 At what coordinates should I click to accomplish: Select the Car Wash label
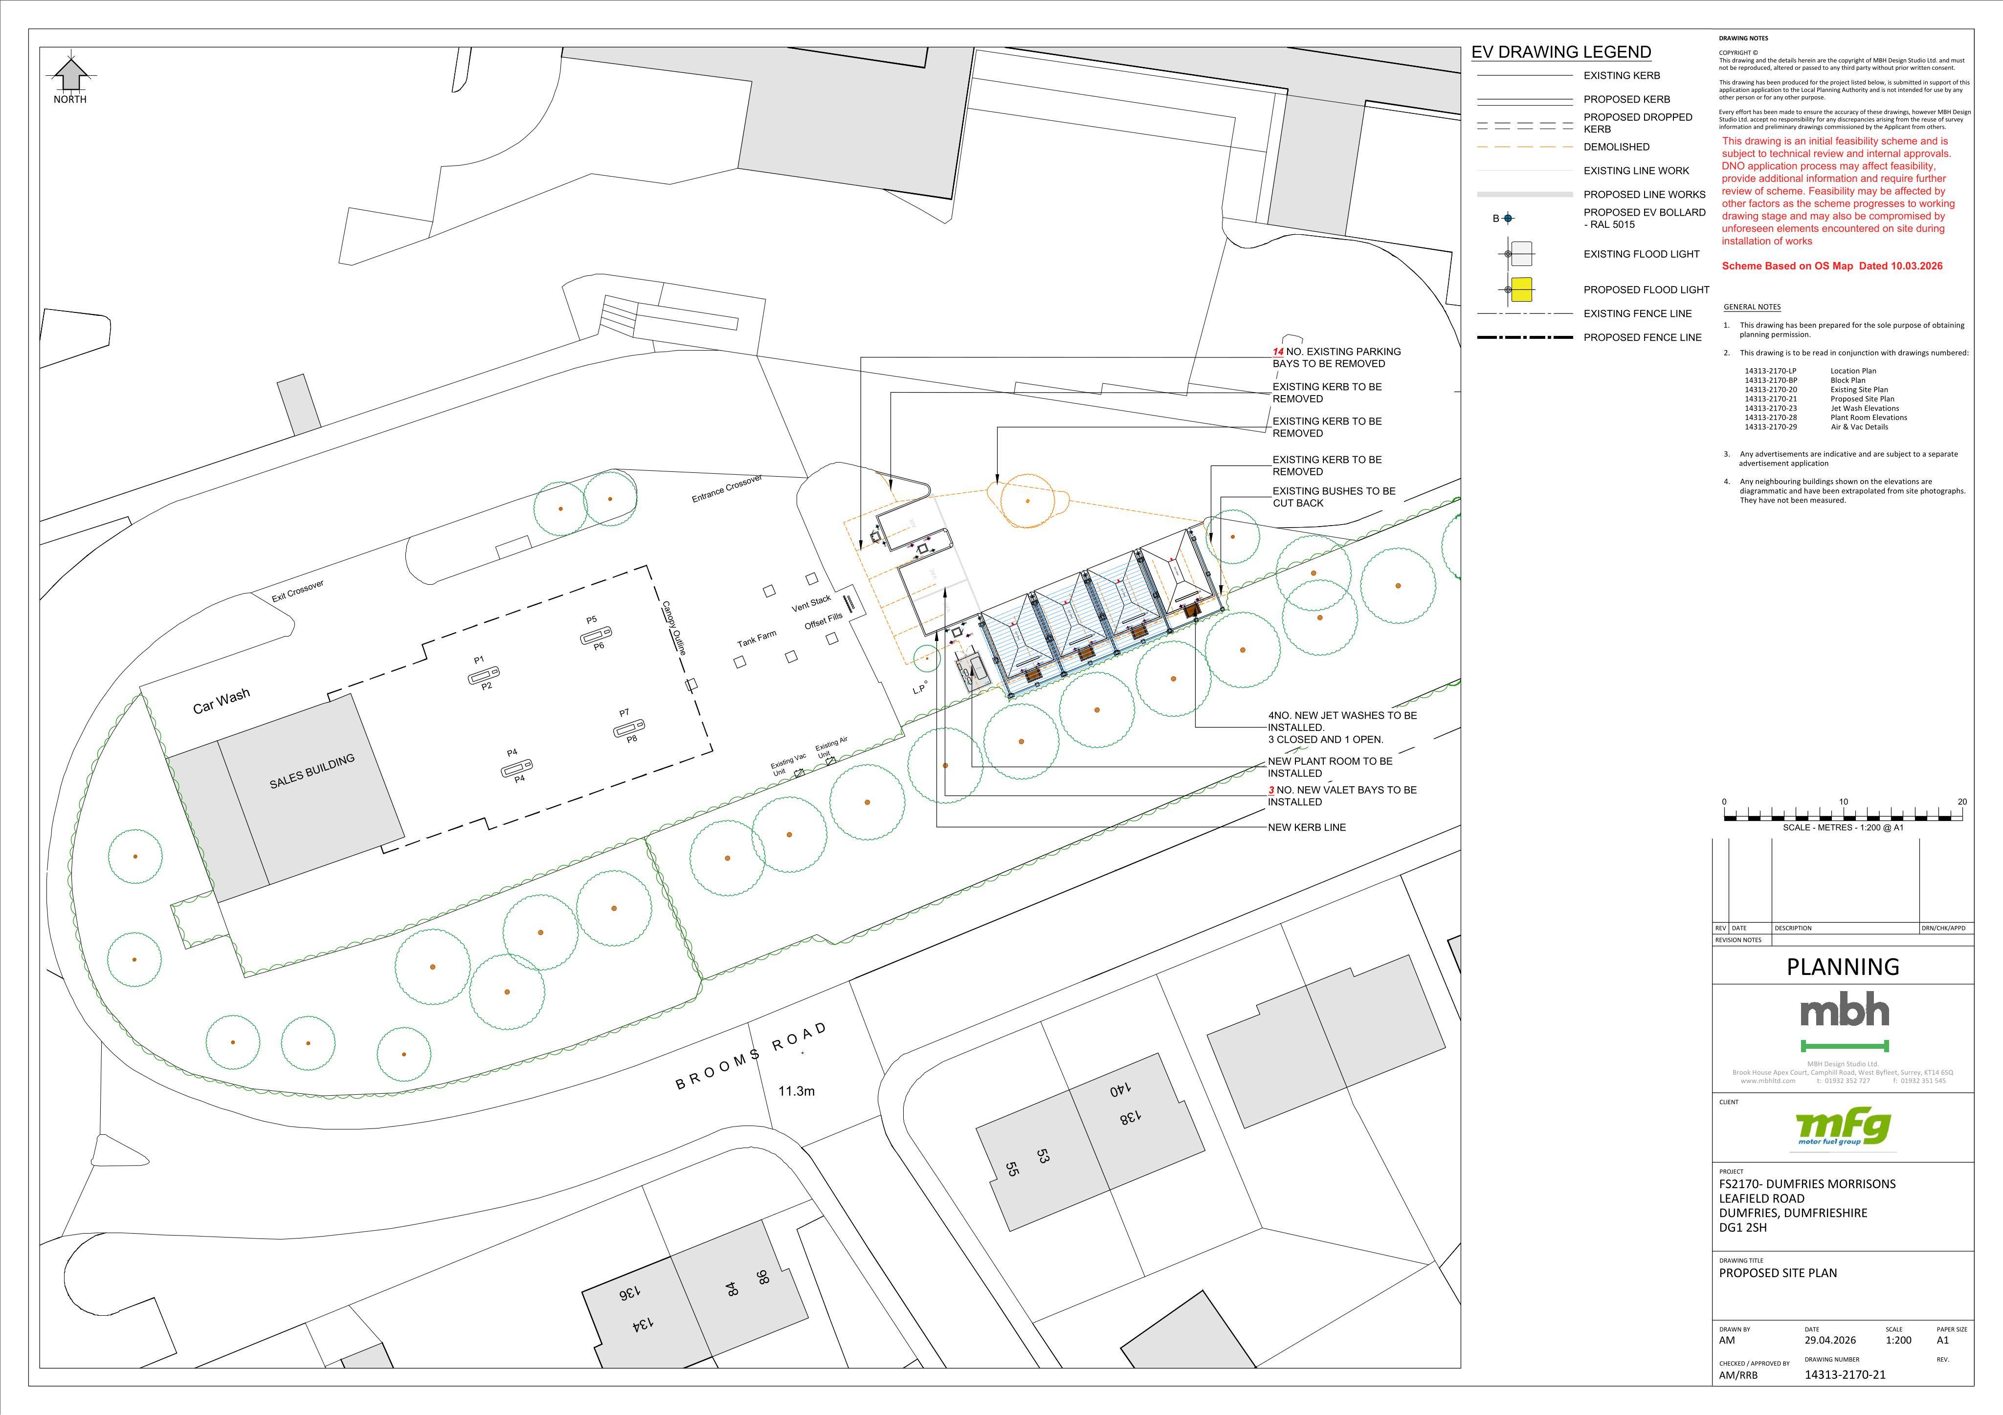click(x=222, y=701)
